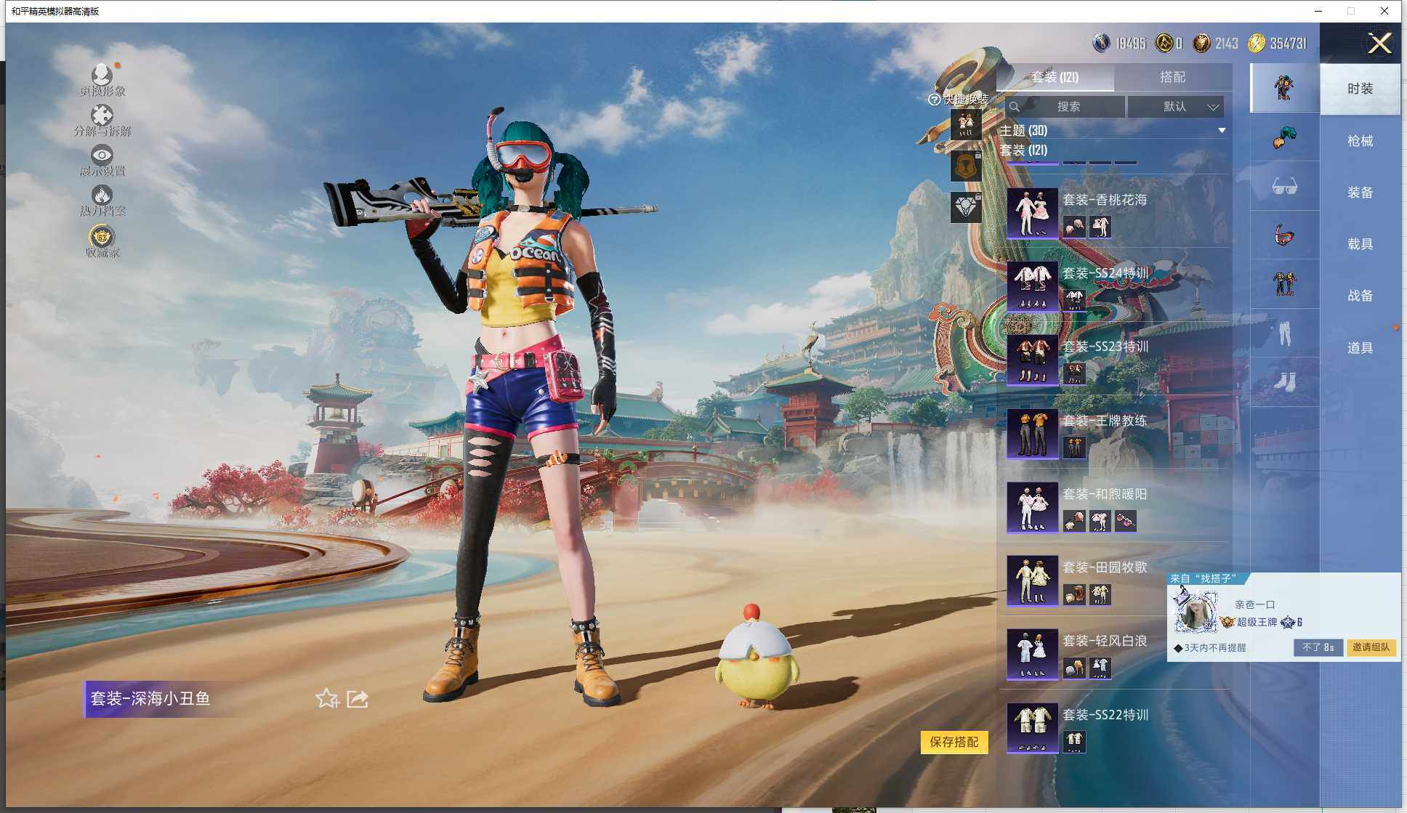
Task: Select the snorkel mask category icon
Action: point(1284,235)
